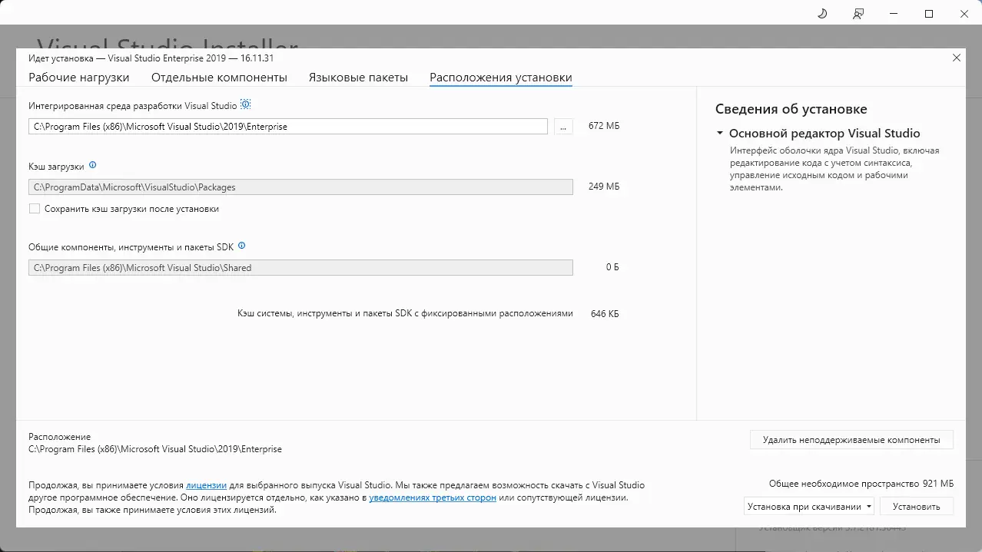Close the installation dialog with the X
Image resolution: width=982 pixels, height=552 pixels.
tap(957, 58)
